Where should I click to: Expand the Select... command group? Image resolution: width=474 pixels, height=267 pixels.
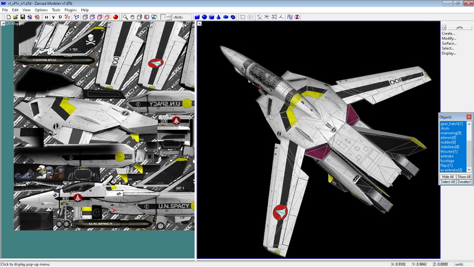448,48
